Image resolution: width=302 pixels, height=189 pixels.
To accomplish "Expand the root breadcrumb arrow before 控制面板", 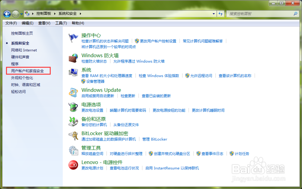I will (33, 14).
